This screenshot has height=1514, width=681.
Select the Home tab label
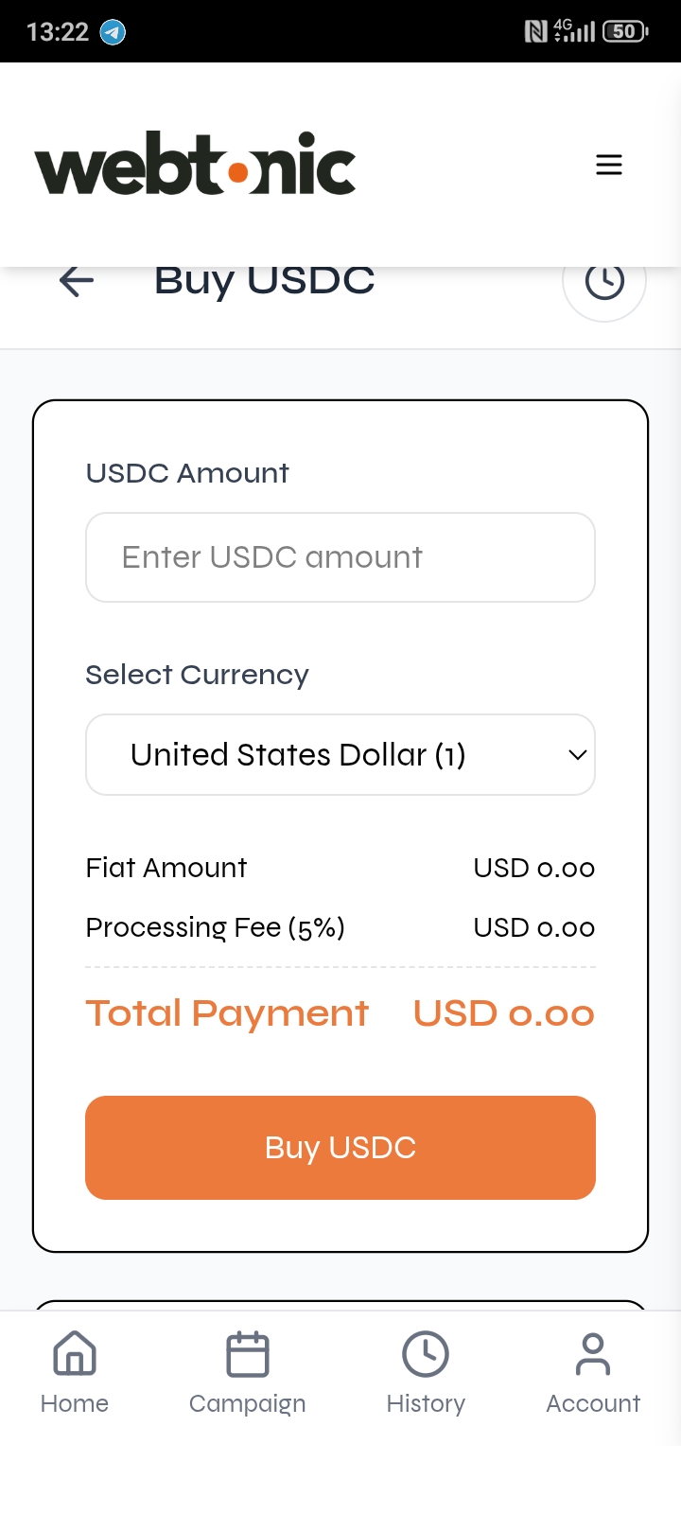click(x=75, y=1403)
